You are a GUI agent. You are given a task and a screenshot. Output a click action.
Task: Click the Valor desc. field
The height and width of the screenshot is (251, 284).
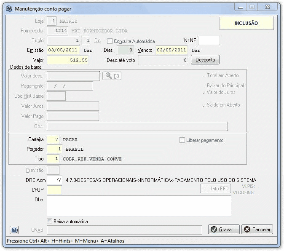point(73,76)
